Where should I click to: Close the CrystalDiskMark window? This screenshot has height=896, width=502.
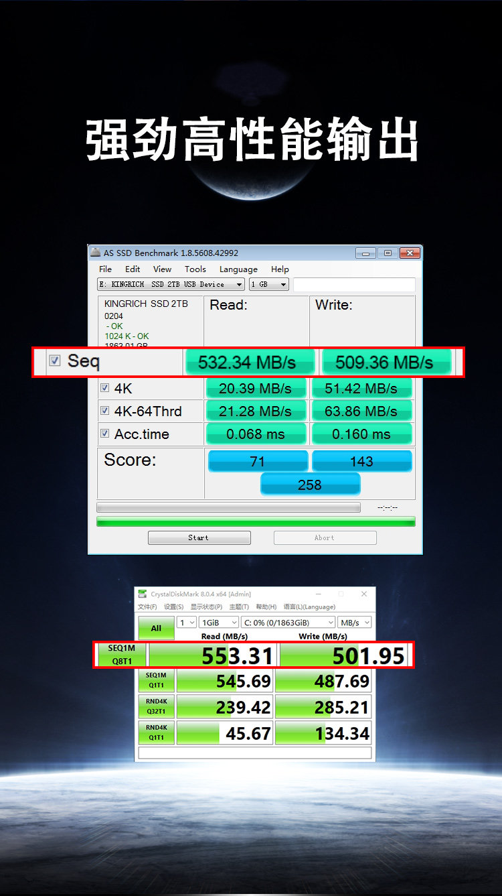[x=364, y=594]
